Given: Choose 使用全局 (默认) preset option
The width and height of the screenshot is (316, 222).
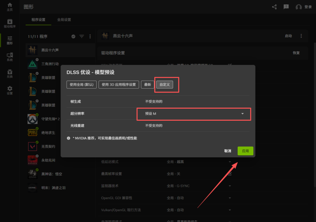Looking at the screenshot, I should click(82, 85).
